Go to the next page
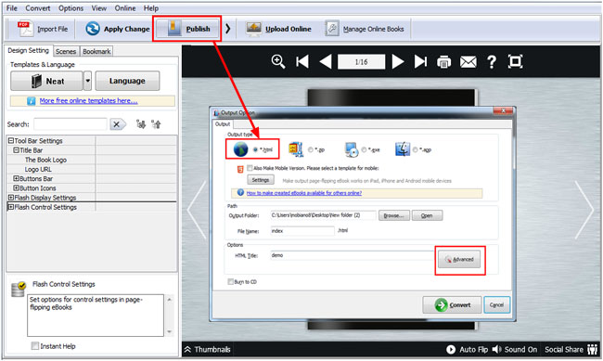 tap(398, 61)
